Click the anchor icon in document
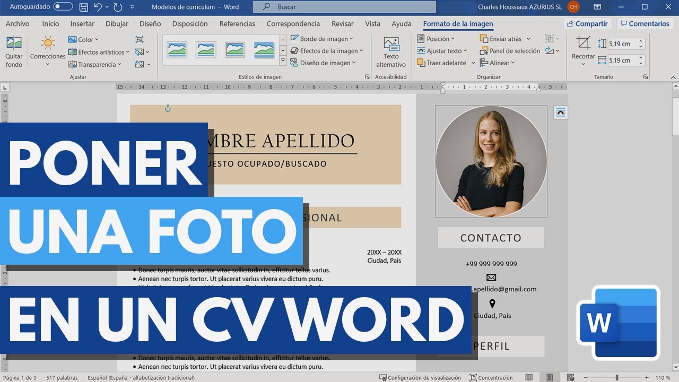This screenshot has height=382, width=679. (x=168, y=108)
